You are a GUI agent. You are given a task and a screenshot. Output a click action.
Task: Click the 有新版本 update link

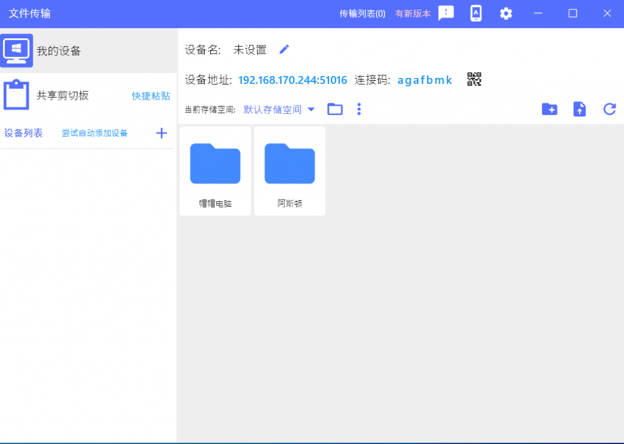click(x=413, y=13)
